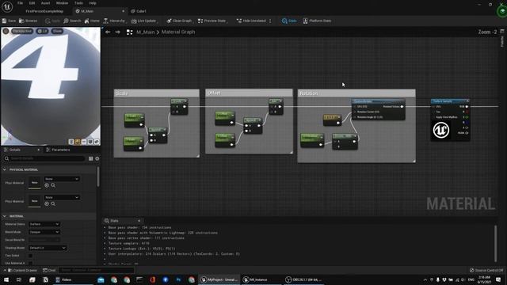The image size is (507, 285).
Task: Open first Phys Material None dropdown
Action: click(x=62, y=179)
